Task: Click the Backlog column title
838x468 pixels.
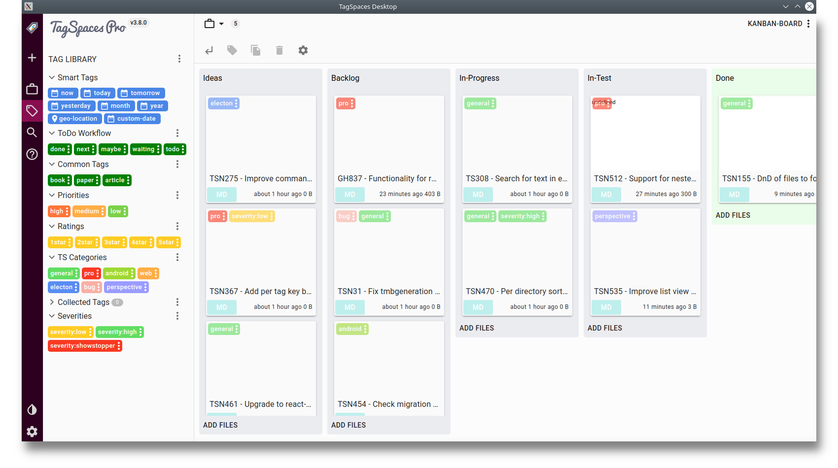Action: click(x=345, y=78)
